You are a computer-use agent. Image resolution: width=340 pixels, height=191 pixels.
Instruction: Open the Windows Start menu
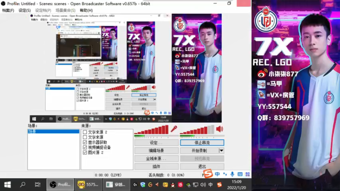click(x=7, y=185)
